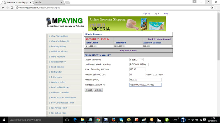Open Fund Mobile Money in sidebar

click(x=60, y=87)
